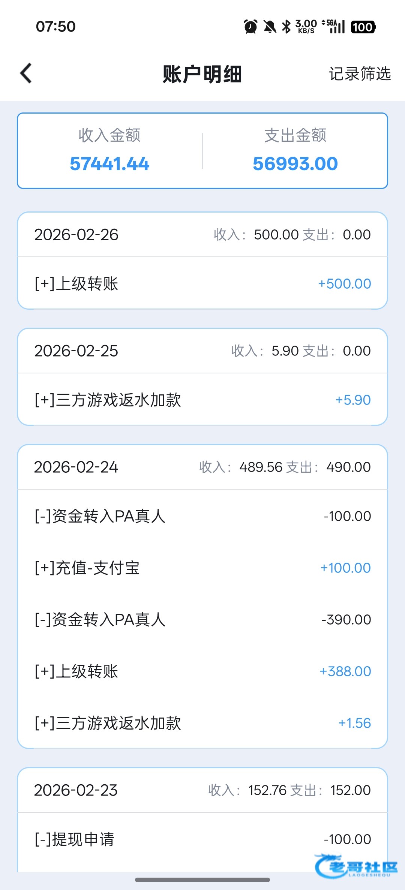
Task: Open the 提现申请 -100.00 entry
Action: [202, 839]
